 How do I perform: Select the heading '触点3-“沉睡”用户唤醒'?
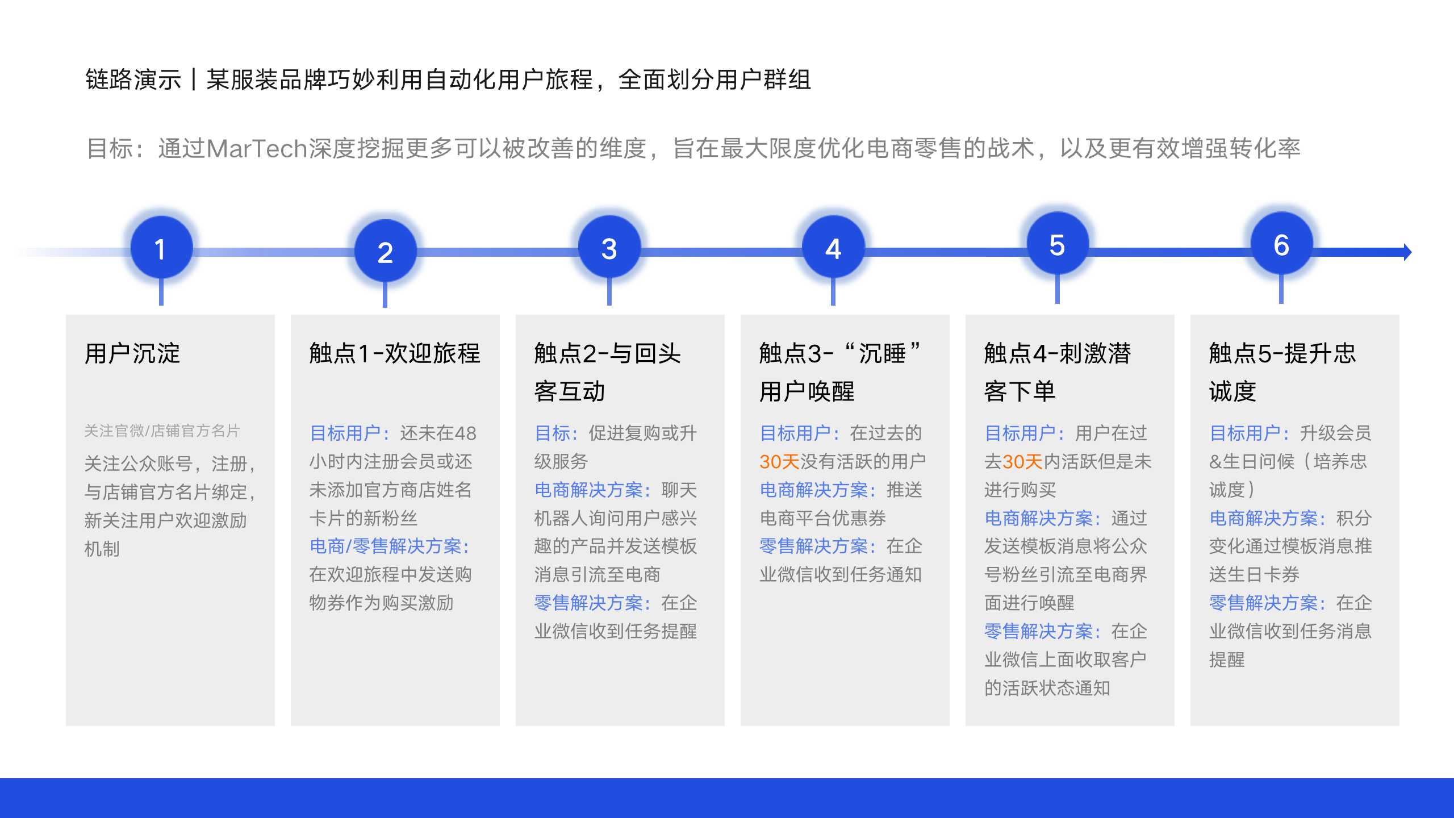pos(841,372)
